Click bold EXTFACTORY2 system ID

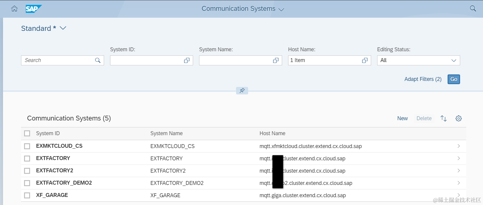click(54, 171)
